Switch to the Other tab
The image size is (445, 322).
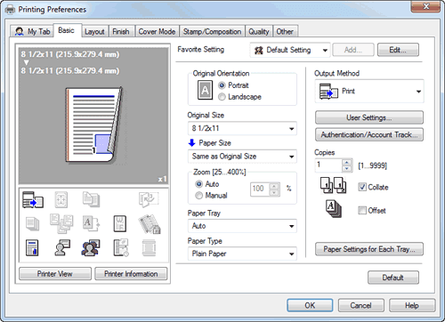pyautogui.click(x=285, y=31)
